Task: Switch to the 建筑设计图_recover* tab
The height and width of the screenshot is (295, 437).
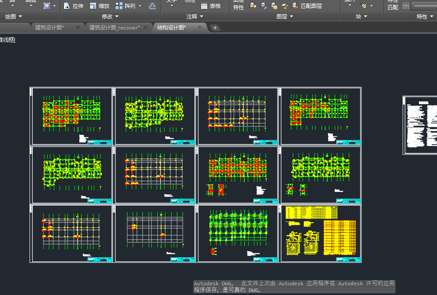Action: (114, 28)
